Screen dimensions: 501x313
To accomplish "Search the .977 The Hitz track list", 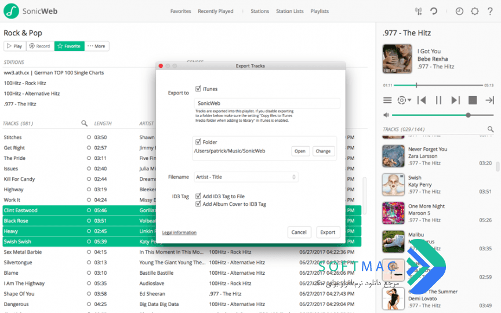I will [x=491, y=129].
